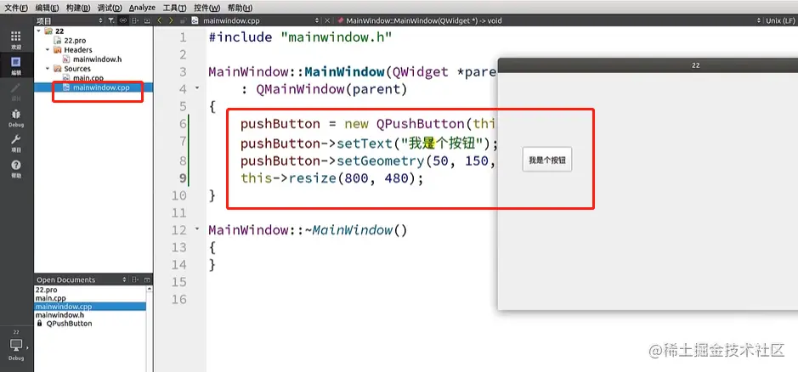Screen dimensions: 798x372
Task: Open the 帮助(H) menu
Action: (240, 8)
